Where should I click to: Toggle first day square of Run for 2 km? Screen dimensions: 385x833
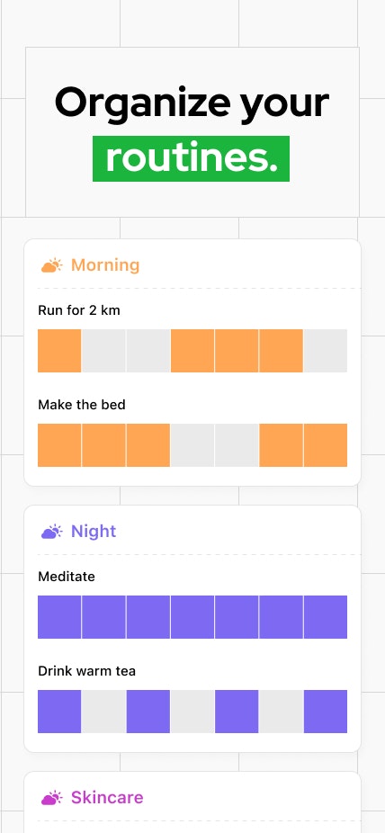pyautogui.click(x=59, y=351)
